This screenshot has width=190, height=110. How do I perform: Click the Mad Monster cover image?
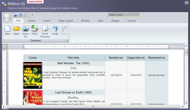(33, 75)
